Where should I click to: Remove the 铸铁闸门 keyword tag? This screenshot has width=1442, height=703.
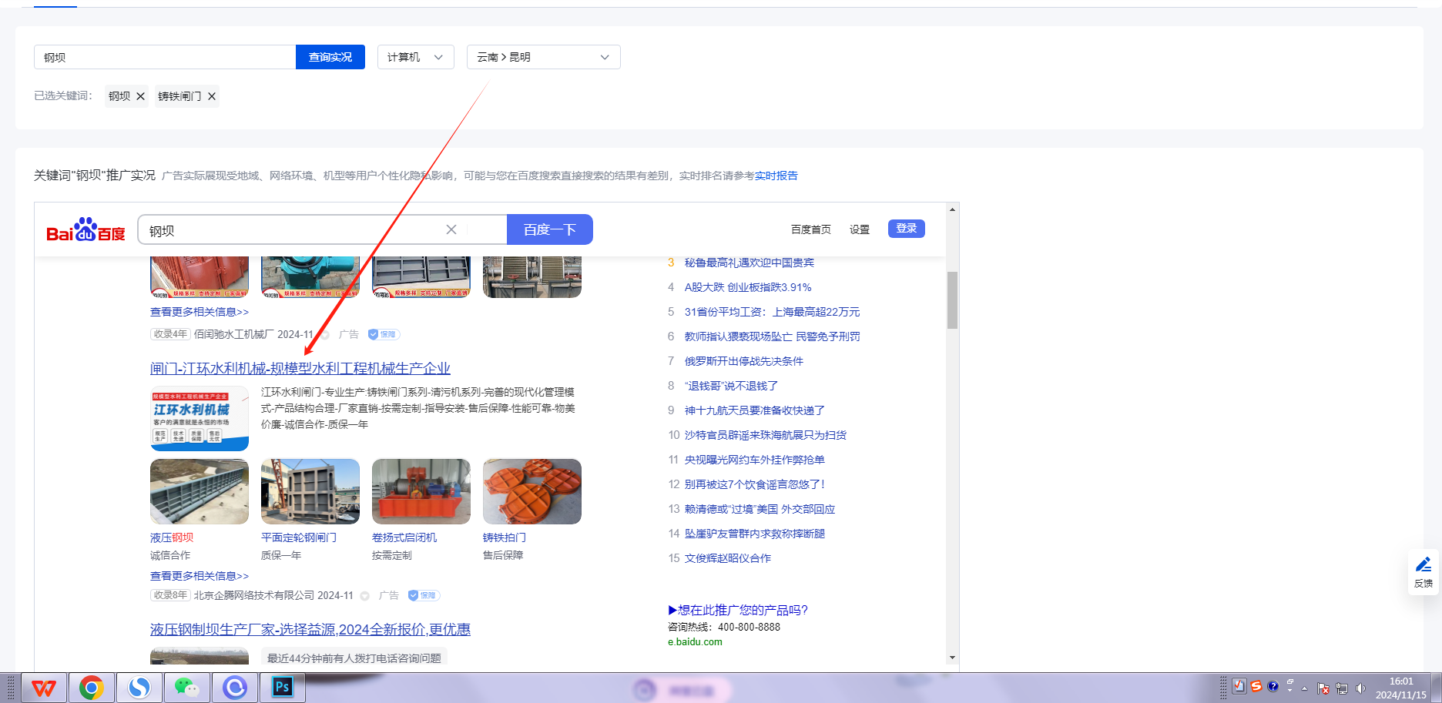(212, 96)
